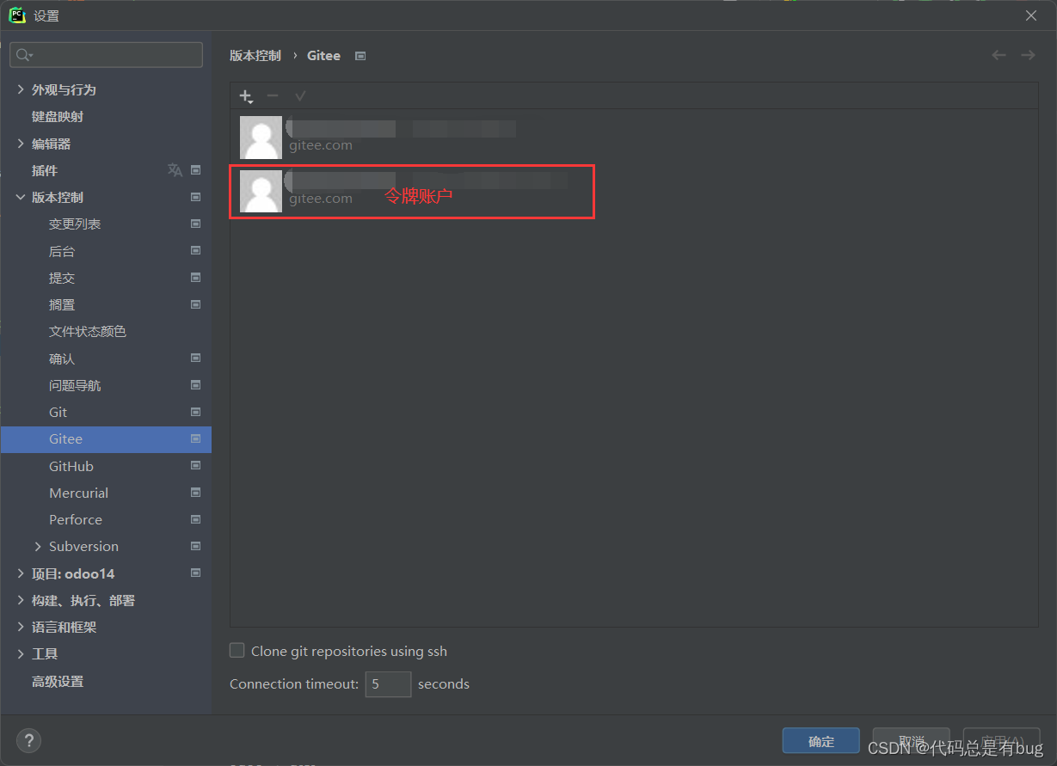Image resolution: width=1057 pixels, height=766 pixels.
Task: Click project-level icon beside Gitee breadcrumb
Action: pyautogui.click(x=360, y=56)
